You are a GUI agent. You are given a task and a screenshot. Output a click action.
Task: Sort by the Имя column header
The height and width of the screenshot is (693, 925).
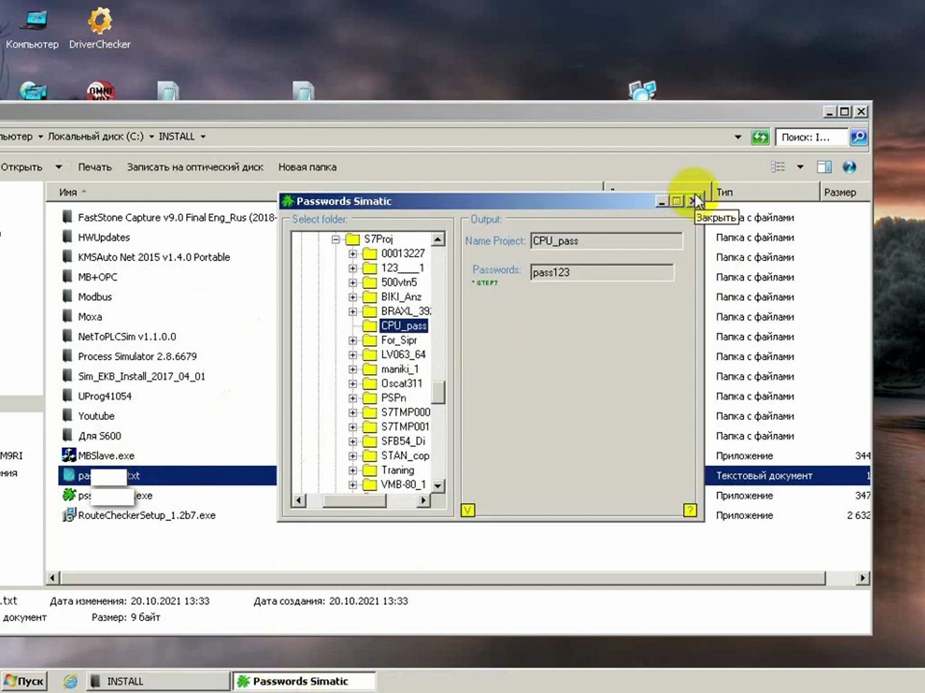[68, 193]
